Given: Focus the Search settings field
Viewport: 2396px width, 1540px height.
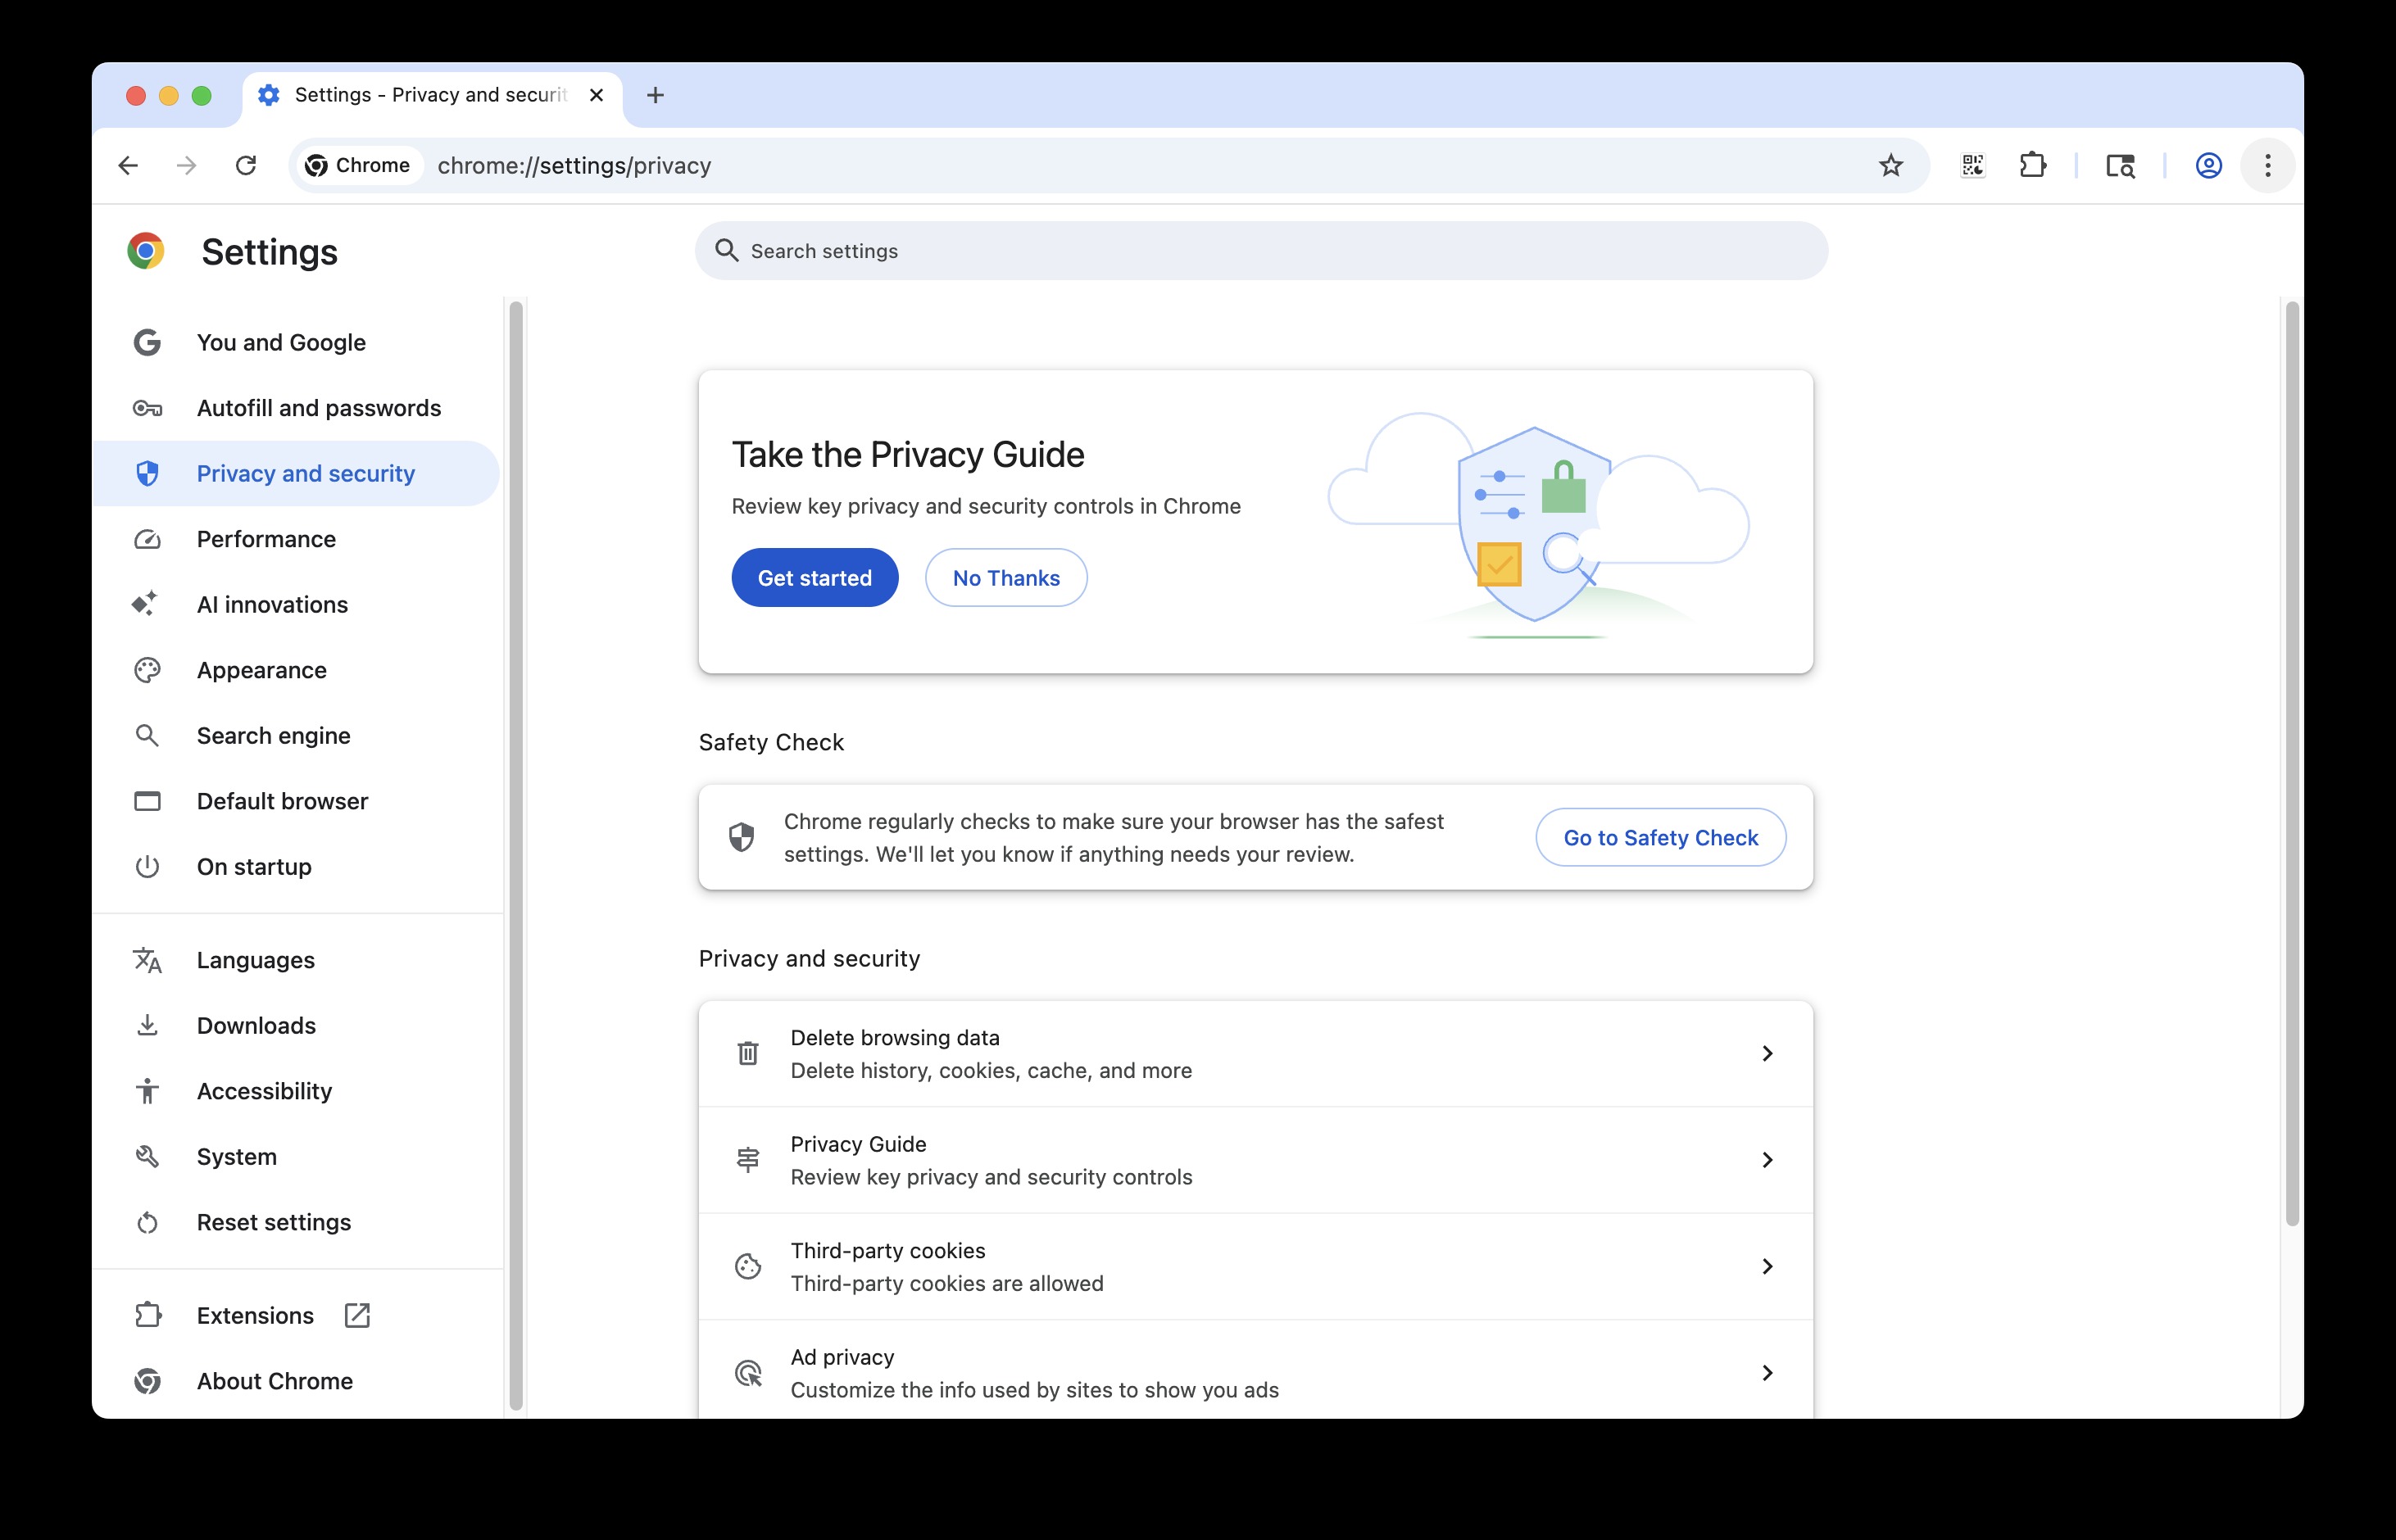Looking at the screenshot, I should 1260,250.
